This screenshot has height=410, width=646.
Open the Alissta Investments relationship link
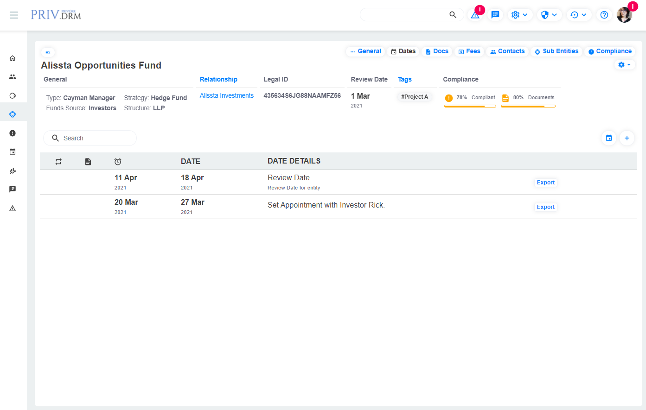click(x=226, y=96)
